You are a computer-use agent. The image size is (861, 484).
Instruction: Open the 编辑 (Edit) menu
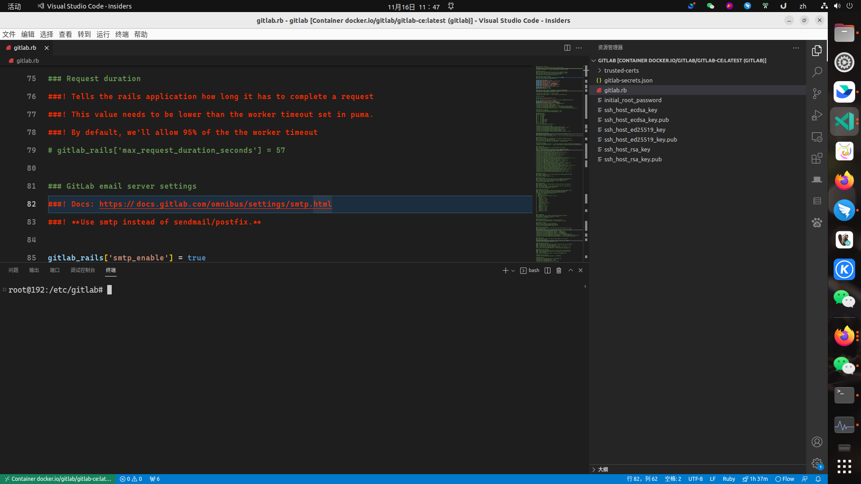click(28, 35)
